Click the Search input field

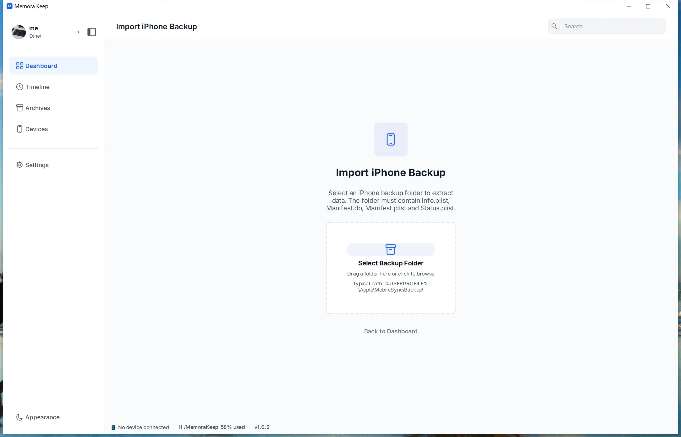coord(607,26)
